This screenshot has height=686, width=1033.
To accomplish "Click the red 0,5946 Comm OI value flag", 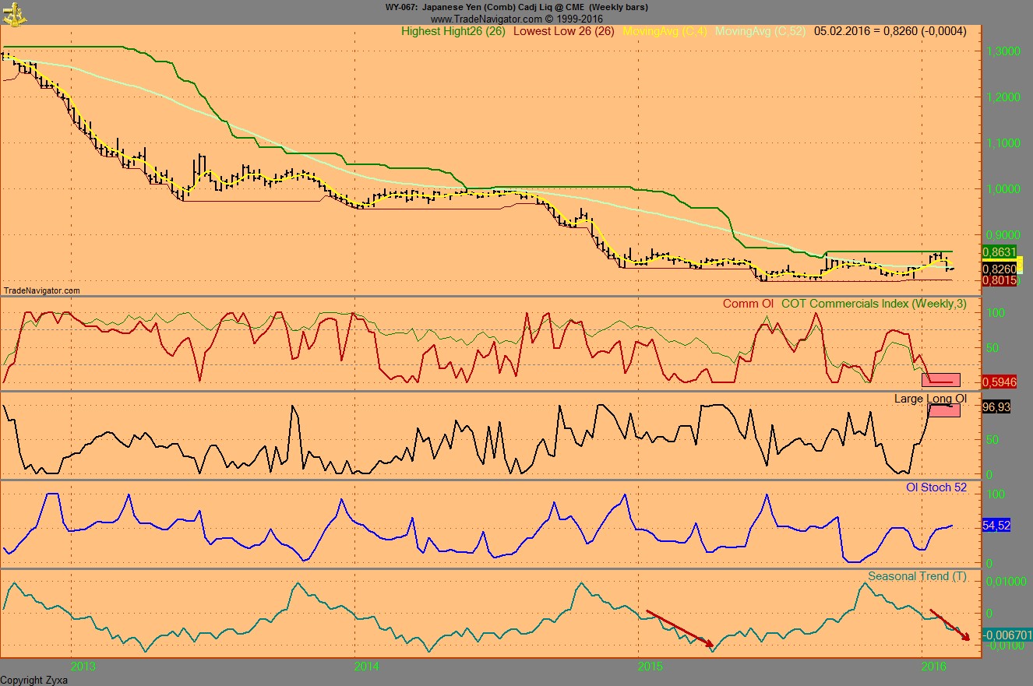I will point(1000,382).
